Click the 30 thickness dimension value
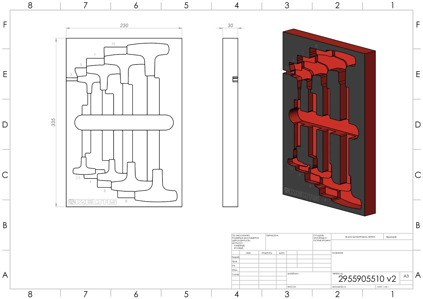The image size is (423, 299). pyautogui.click(x=230, y=25)
